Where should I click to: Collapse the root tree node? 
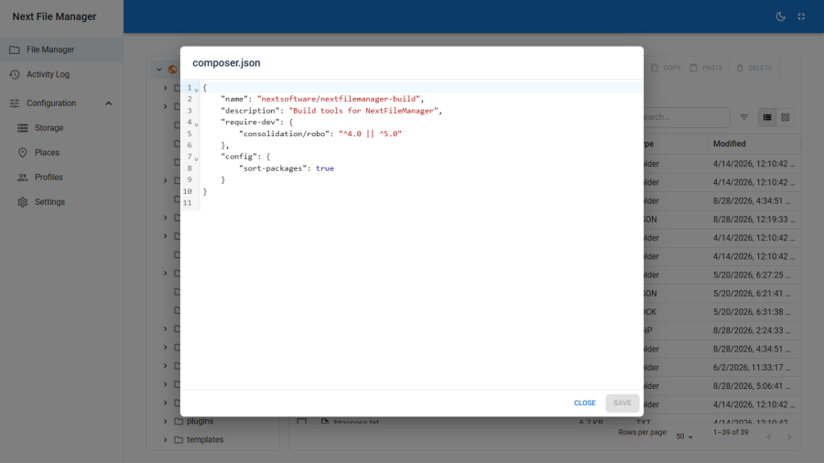tap(158, 70)
